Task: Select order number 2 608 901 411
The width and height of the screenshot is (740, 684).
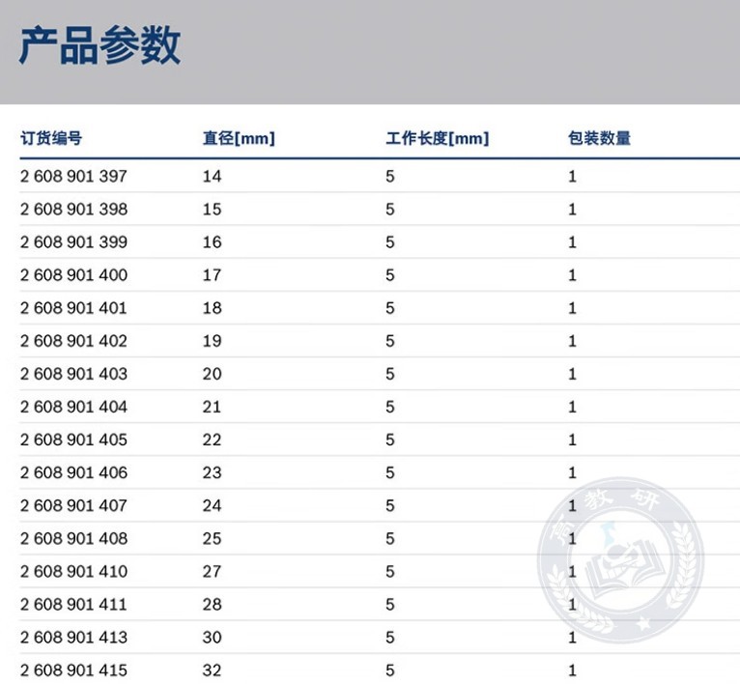Action: pyautogui.click(x=73, y=604)
